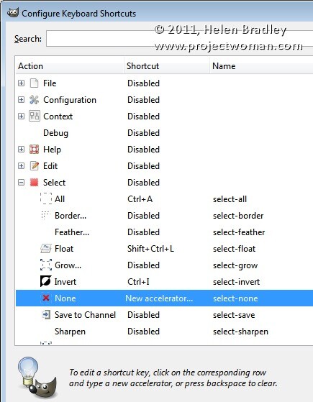Image resolution: width=313 pixels, height=402 pixels.
Task: Sort by the Shortcut column header
Action: 167,66
